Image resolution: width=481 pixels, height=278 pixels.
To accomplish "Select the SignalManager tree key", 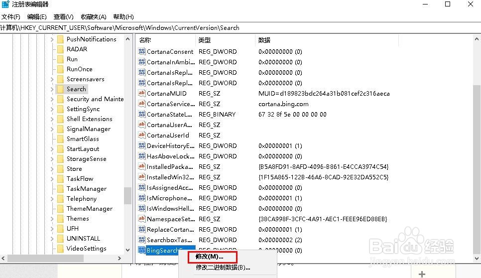I will [89, 129].
